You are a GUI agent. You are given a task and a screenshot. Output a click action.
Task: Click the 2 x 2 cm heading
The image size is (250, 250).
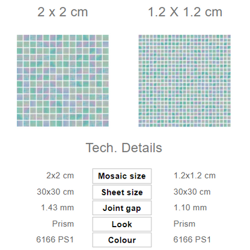[x=62, y=12]
